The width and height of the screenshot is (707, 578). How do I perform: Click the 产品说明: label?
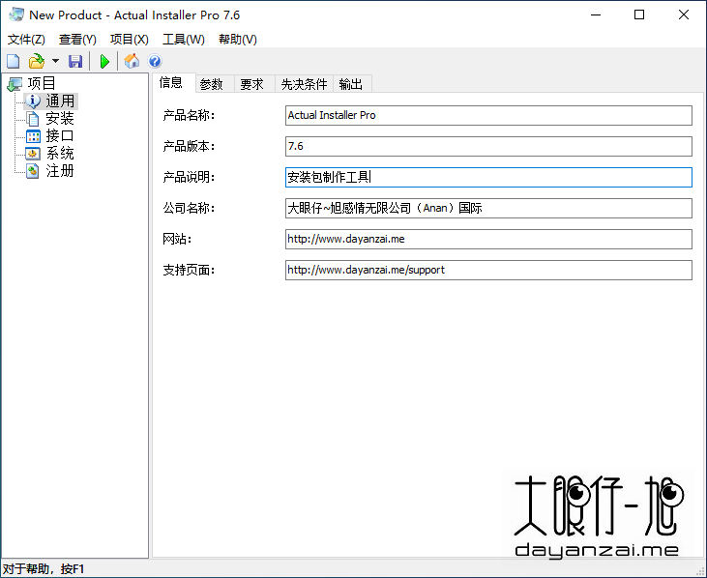189,178
